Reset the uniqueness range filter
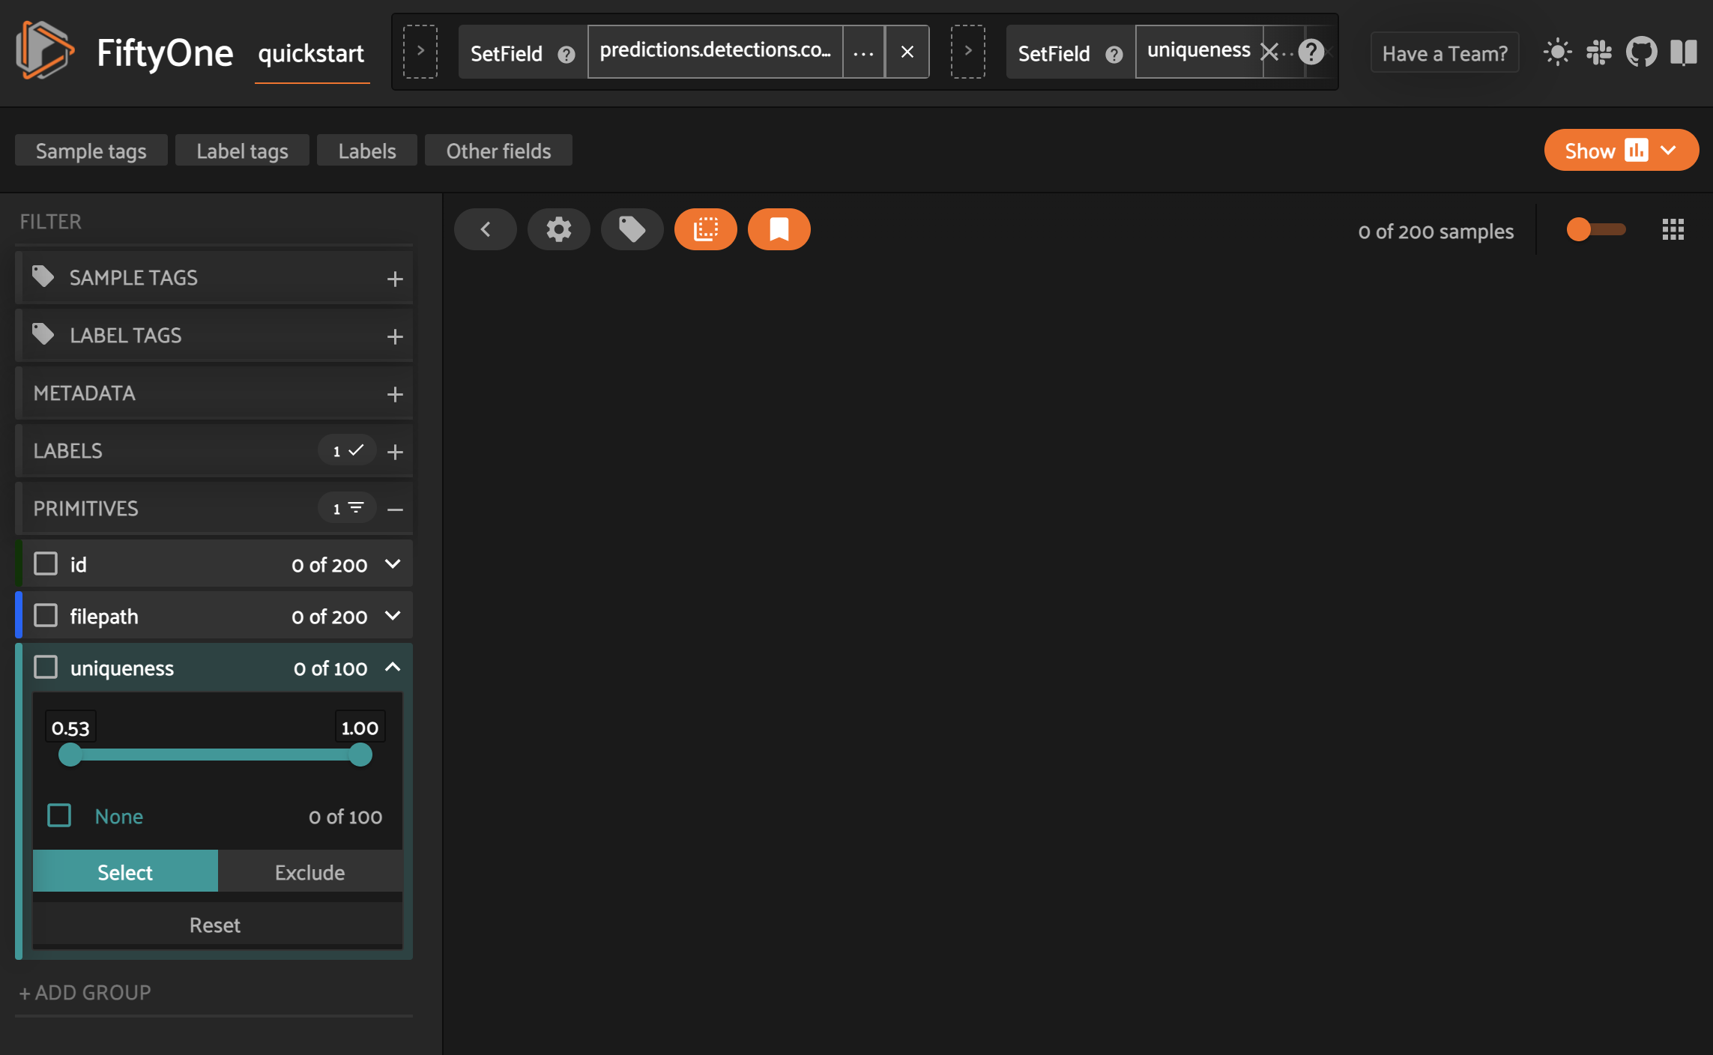This screenshot has height=1055, width=1713. [x=215, y=924]
